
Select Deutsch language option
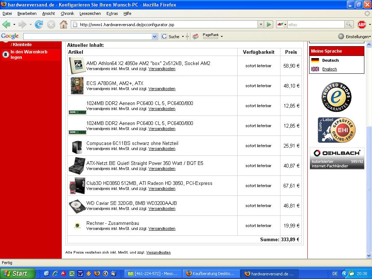click(330, 60)
